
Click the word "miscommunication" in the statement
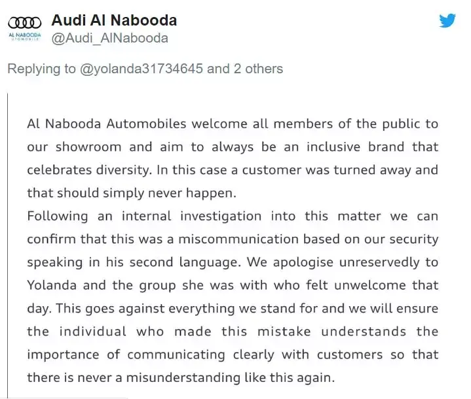click(238, 239)
